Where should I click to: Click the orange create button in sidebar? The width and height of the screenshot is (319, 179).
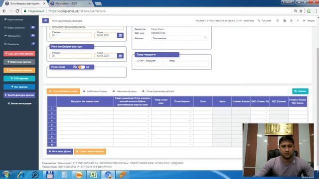pos(19,70)
